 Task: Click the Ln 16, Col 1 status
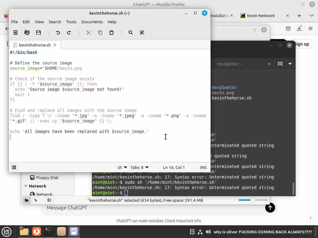pyautogui.click(x=174, y=167)
